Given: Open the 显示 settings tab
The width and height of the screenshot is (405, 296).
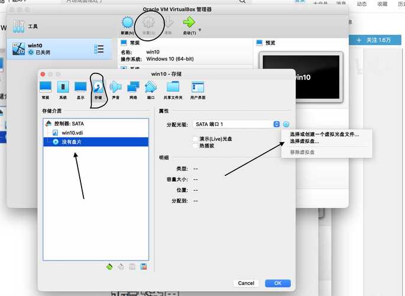Looking at the screenshot, I should [80, 90].
